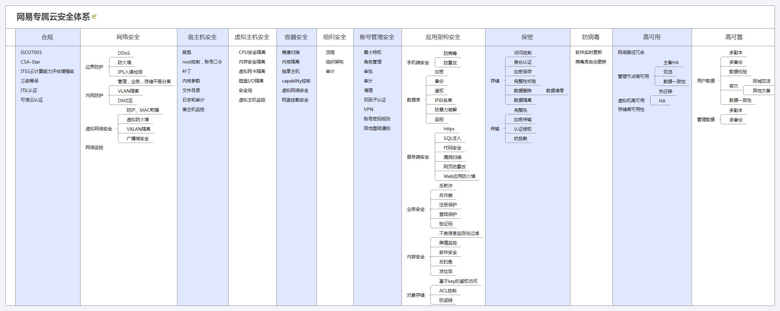Click the 内核参数 entry
The width and height of the screenshot is (780, 311).
point(191,81)
